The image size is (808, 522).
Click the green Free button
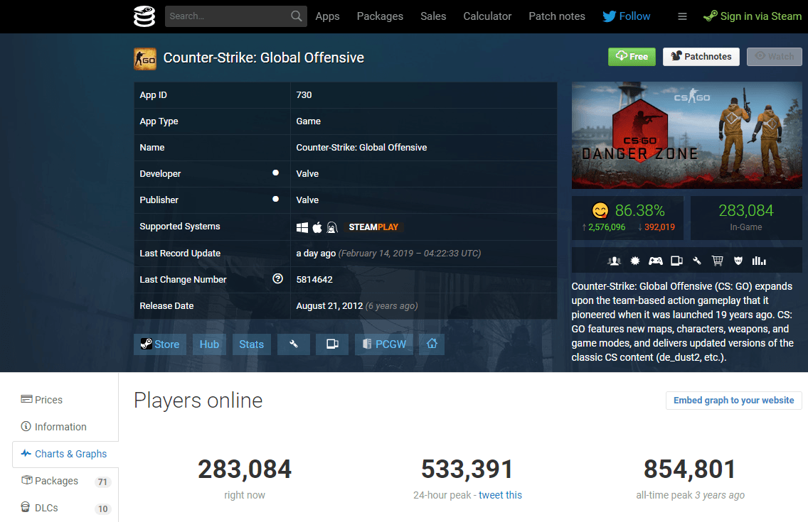pyautogui.click(x=632, y=57)
